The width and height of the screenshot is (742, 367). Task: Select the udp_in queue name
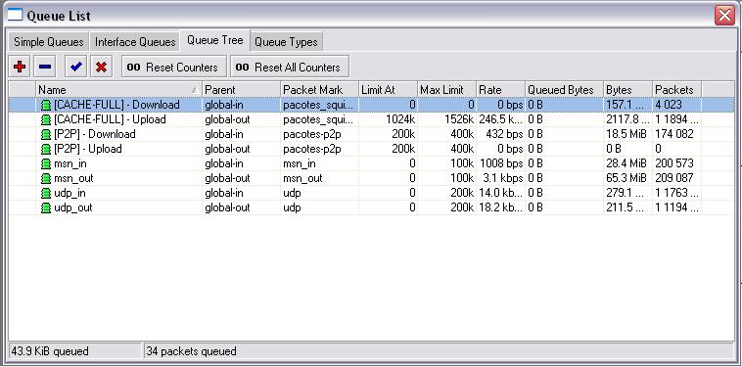pos(70,193)
